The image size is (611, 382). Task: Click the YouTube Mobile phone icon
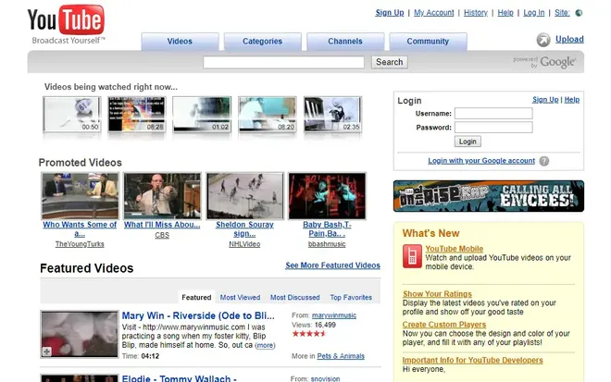[412, 256]
